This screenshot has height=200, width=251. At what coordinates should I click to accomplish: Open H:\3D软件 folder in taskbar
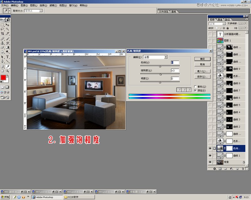[79, 197]
